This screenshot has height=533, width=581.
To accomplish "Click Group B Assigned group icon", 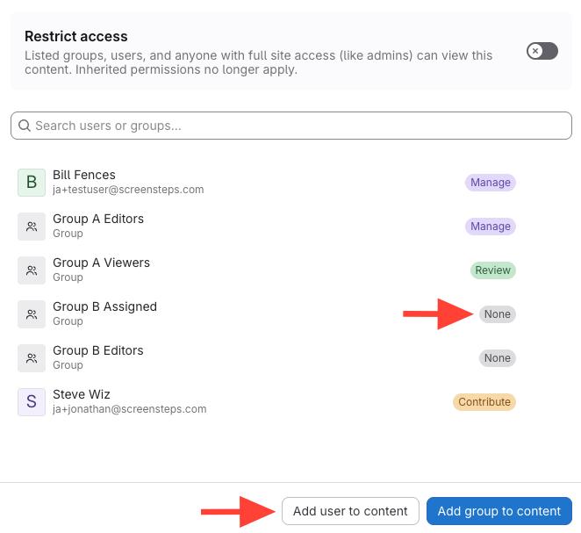I will coord(32,314).
